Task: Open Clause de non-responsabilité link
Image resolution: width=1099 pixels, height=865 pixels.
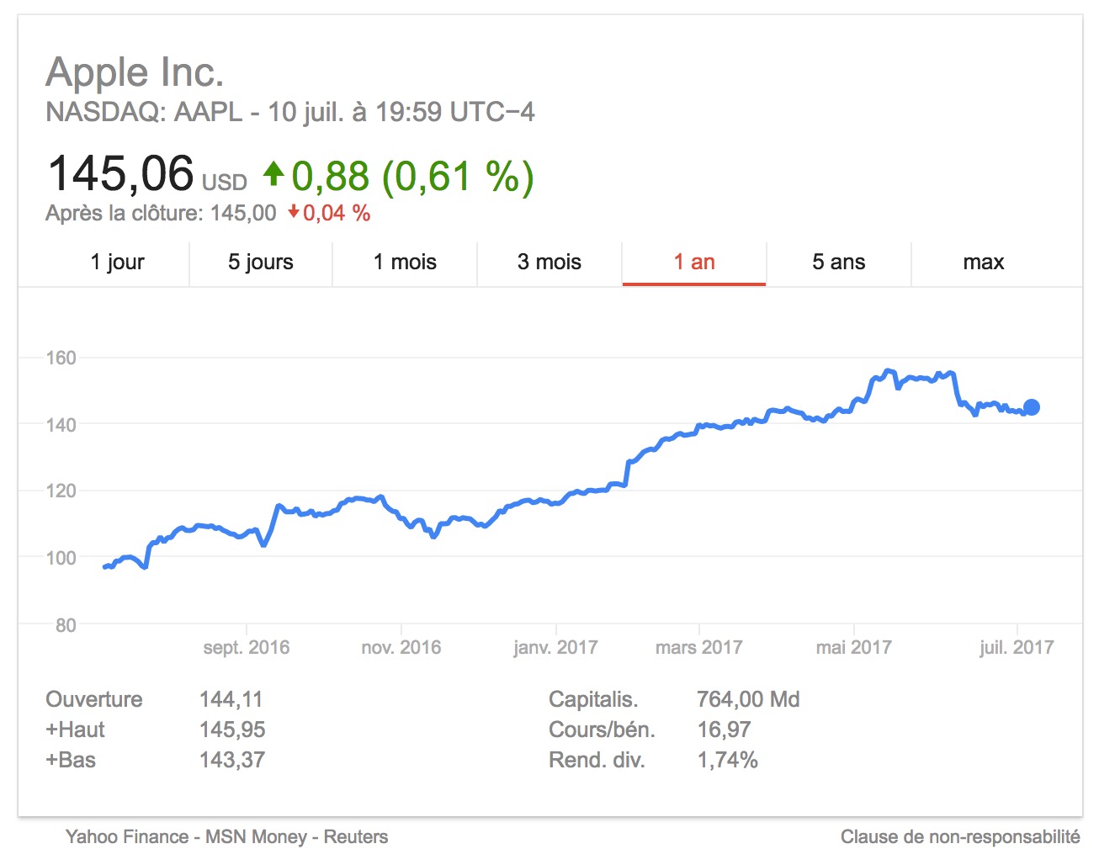Action: 960,836
